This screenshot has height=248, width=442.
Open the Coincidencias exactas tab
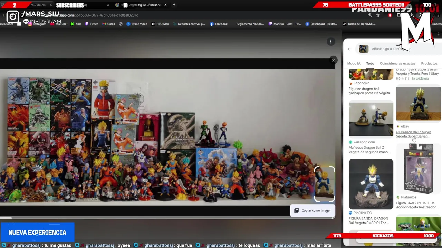tap(397, 63)
